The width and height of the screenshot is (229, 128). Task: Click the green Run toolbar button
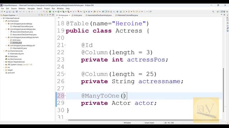(x=58, y=12)
